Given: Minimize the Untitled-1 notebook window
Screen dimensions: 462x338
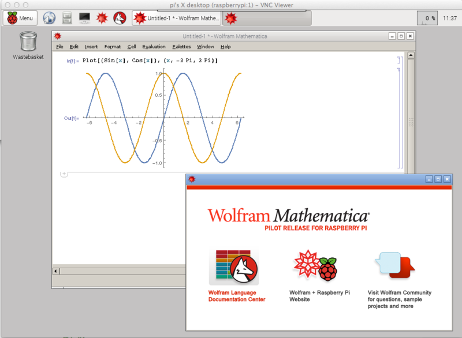Looking at the screenshot, I should tap(392, 36).
